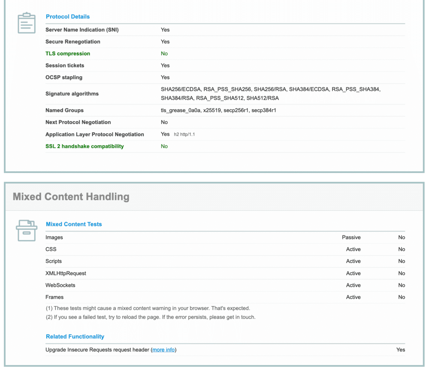Click the Passive type in Images row

click(351, 238)
